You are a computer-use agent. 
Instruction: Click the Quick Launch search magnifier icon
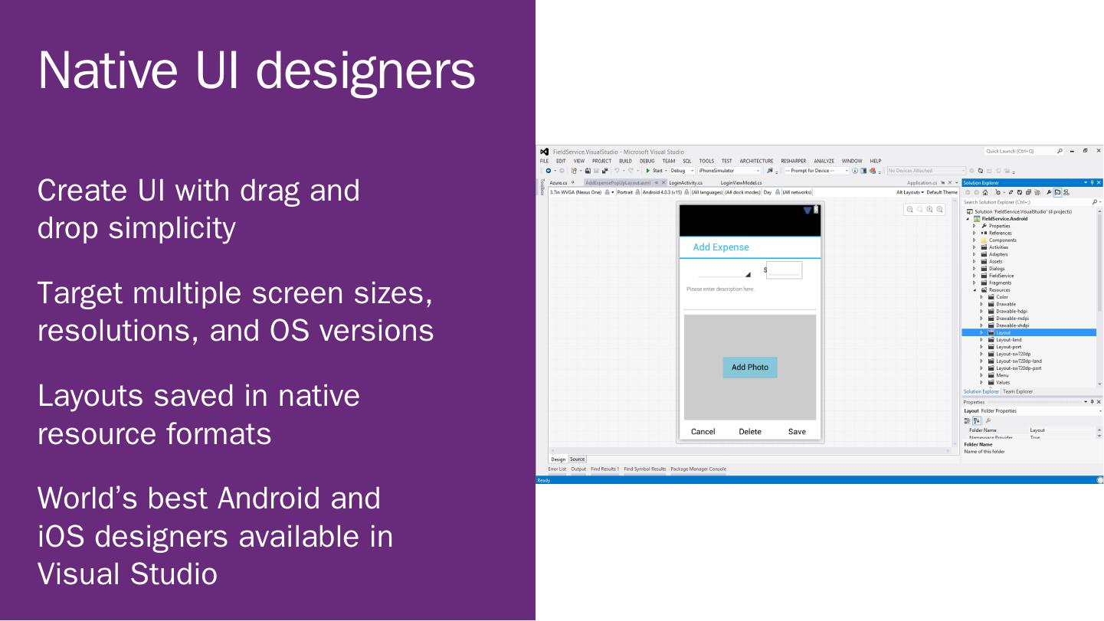[x=1060, y=152]
